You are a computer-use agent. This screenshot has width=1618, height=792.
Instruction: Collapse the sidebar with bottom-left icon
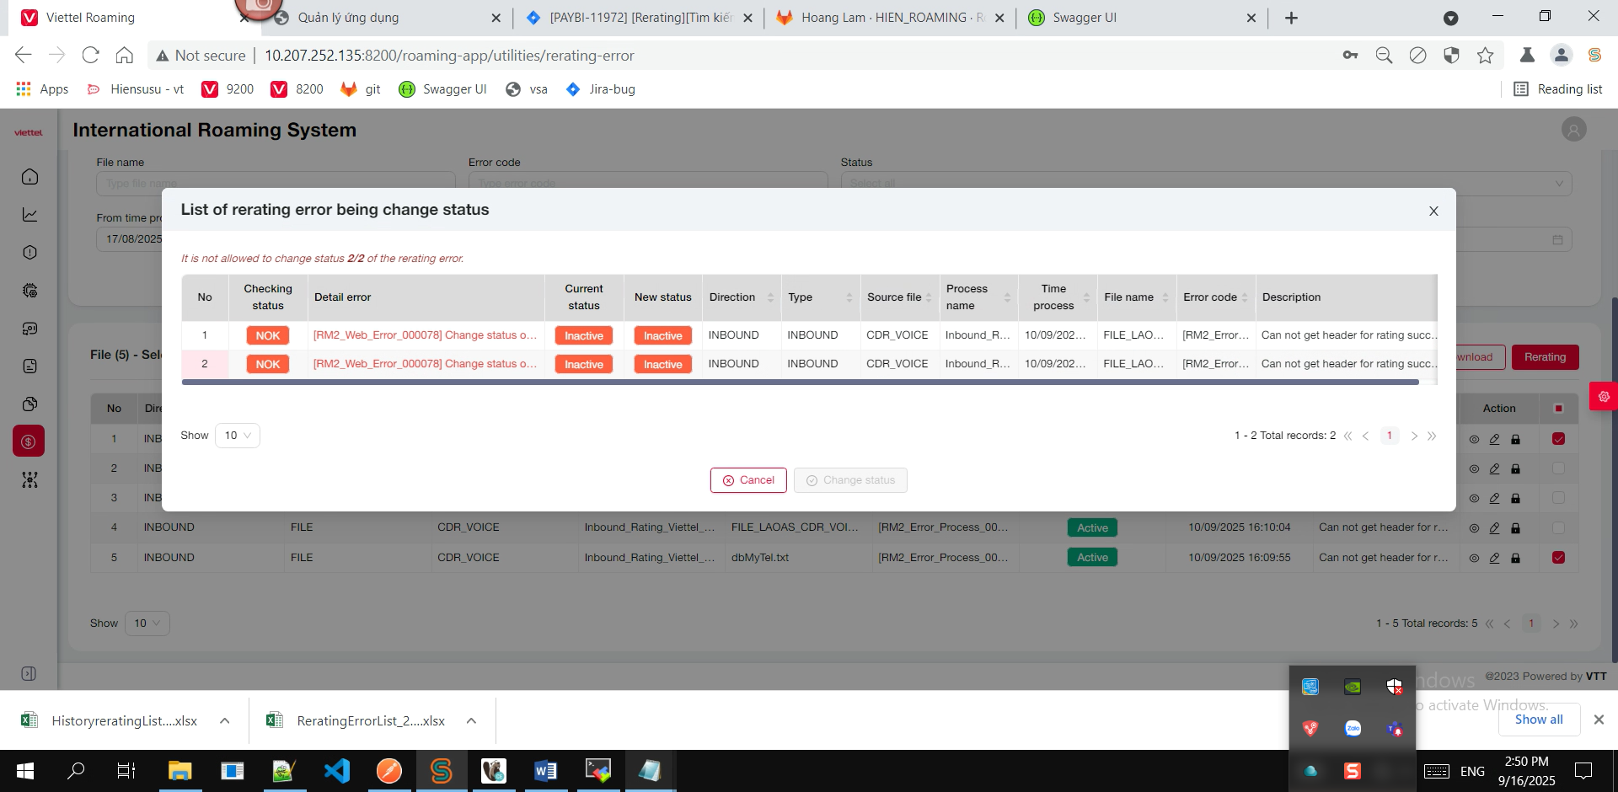tap(29, 674)
